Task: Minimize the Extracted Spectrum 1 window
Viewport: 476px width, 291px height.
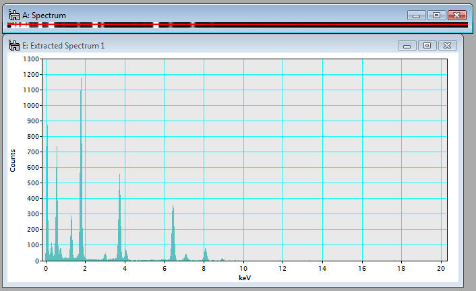Action: click(x=407, y=46)
